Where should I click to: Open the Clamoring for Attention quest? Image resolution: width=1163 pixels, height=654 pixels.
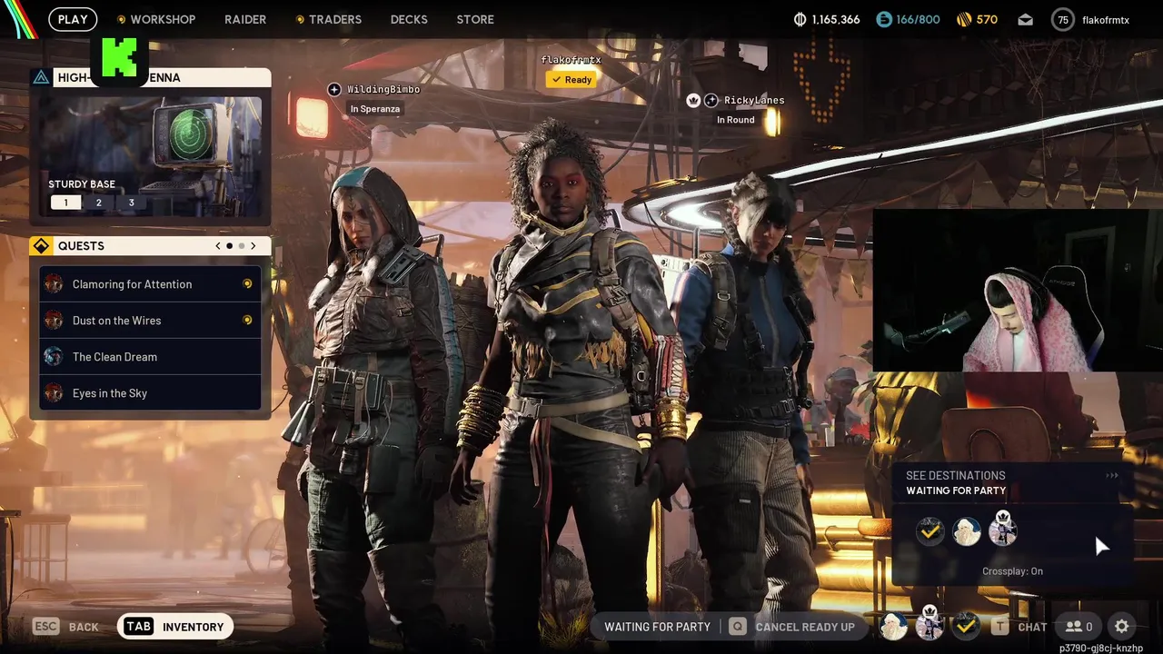point(150,284)
